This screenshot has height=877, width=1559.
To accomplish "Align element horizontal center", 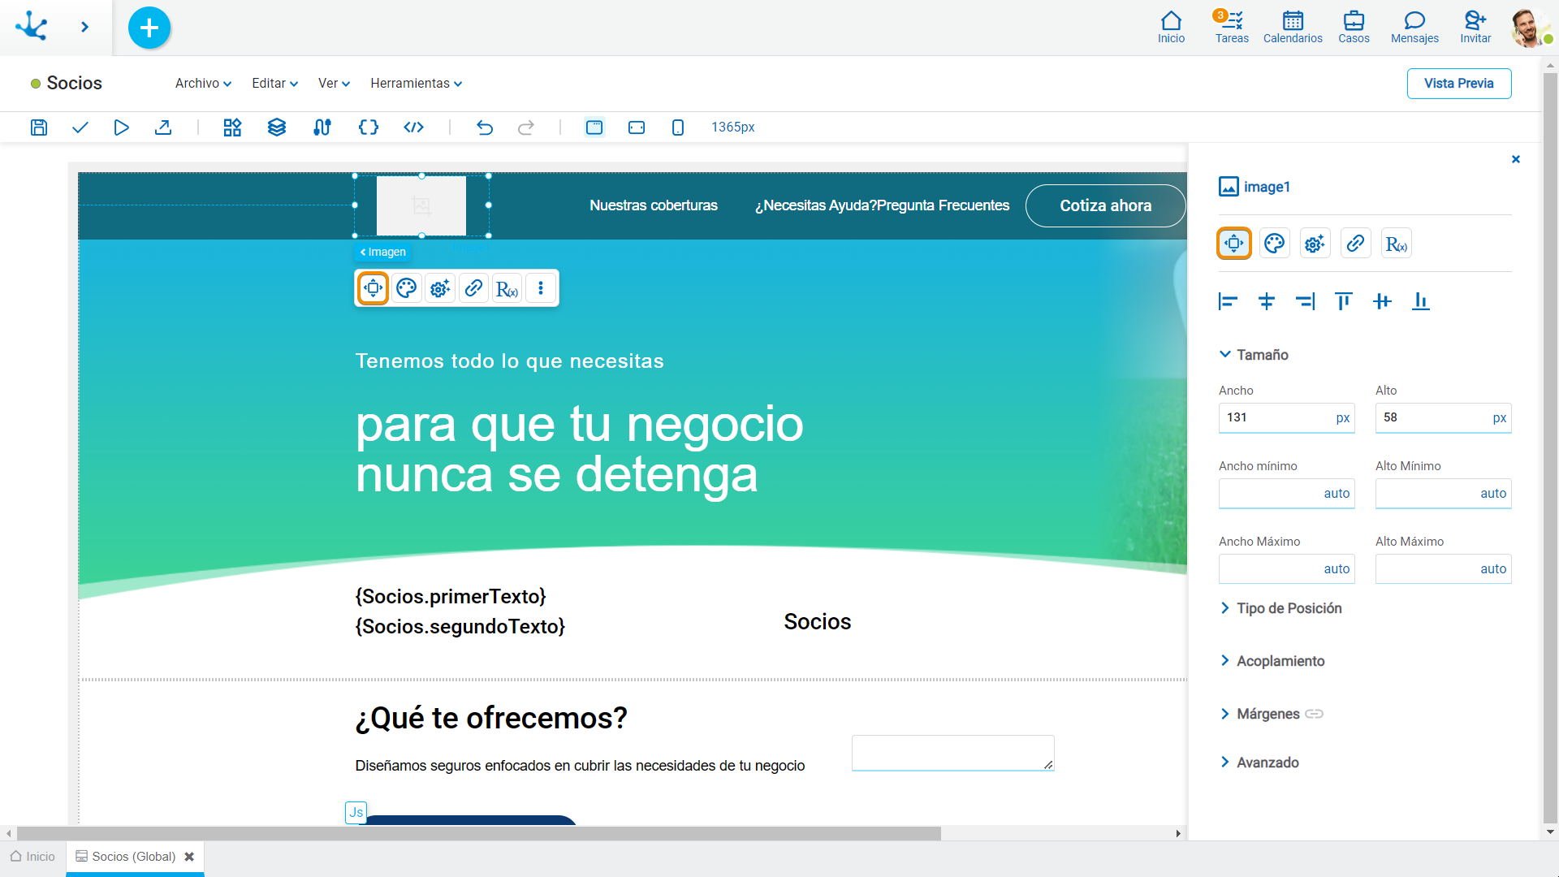I will [x=1267, y=302].
